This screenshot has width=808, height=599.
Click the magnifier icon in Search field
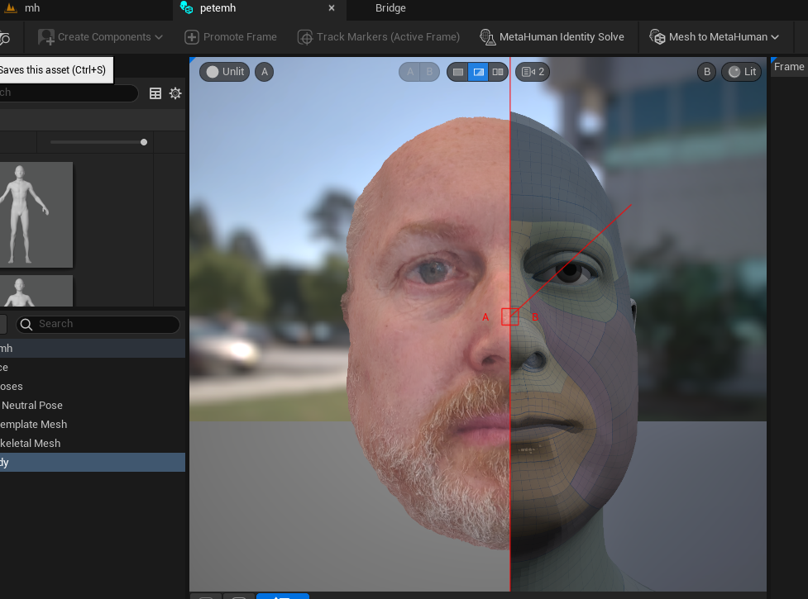click(x=26, y=324)
